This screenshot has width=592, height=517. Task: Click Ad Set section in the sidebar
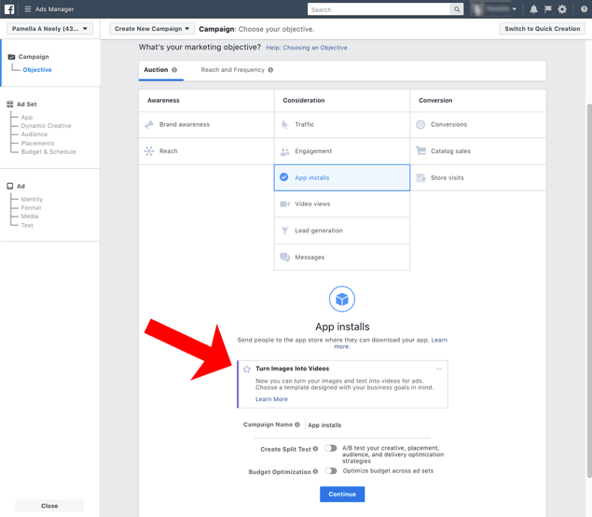pyautogui.click(x=26, y=105)
